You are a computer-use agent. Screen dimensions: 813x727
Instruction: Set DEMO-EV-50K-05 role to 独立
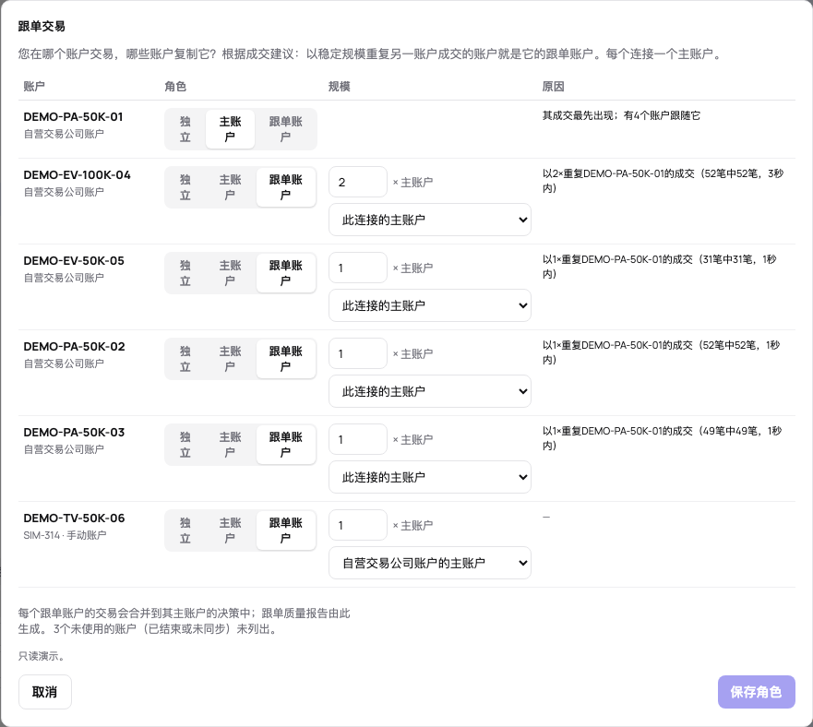[x=185, y=273]
